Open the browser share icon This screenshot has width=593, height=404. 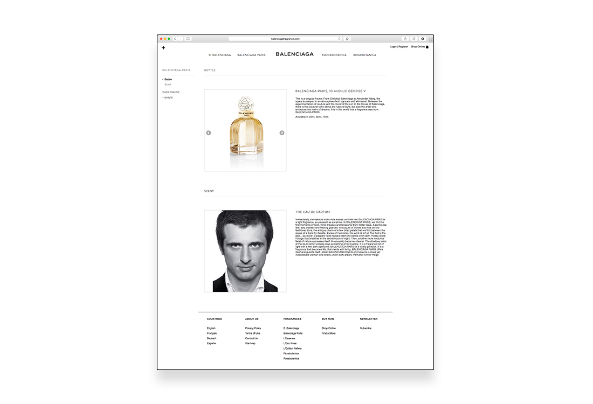(405, 39)
